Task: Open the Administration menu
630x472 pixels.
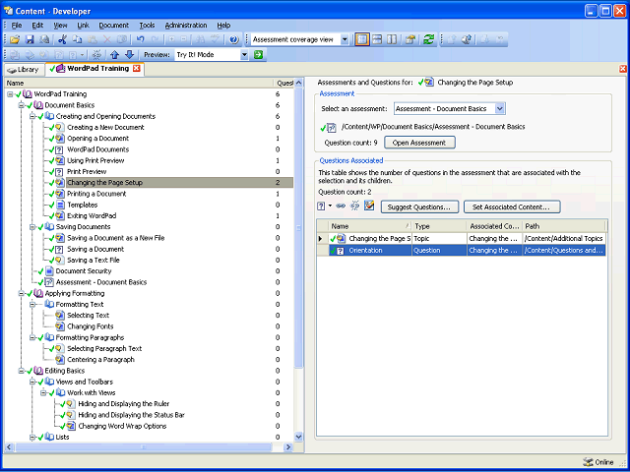Action: (186, 26)
